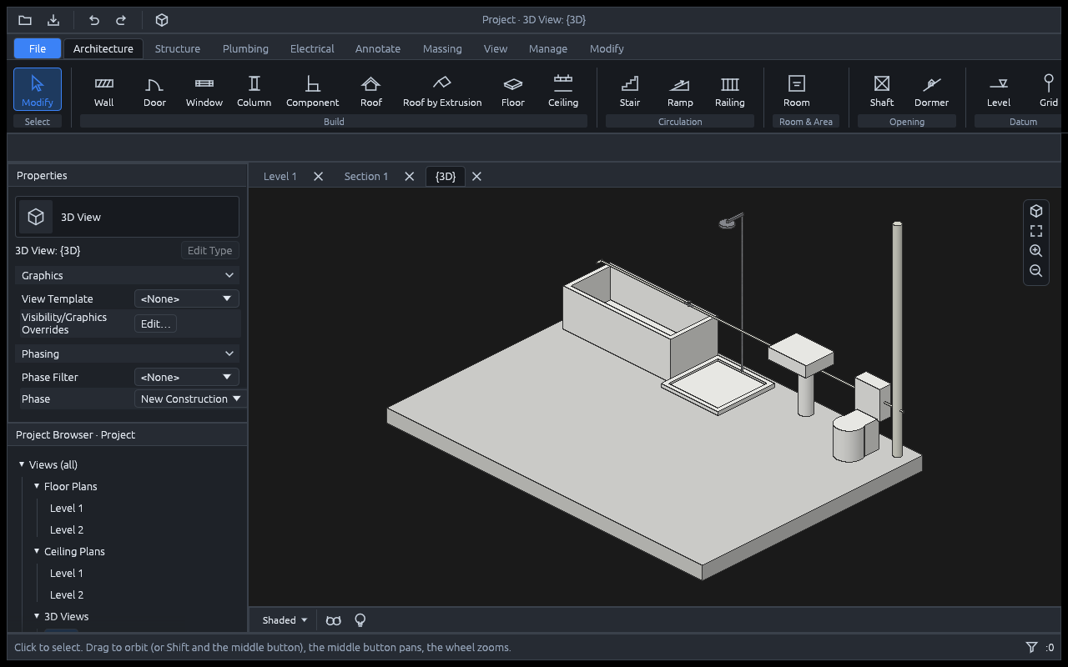Click the Edit Type button

210,250
